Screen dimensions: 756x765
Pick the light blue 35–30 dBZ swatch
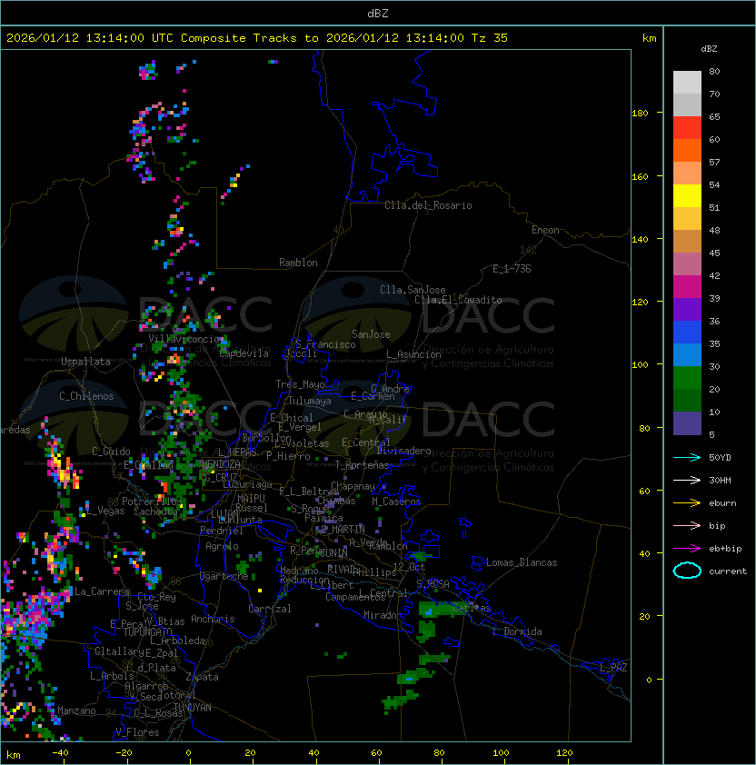point(687,354)
